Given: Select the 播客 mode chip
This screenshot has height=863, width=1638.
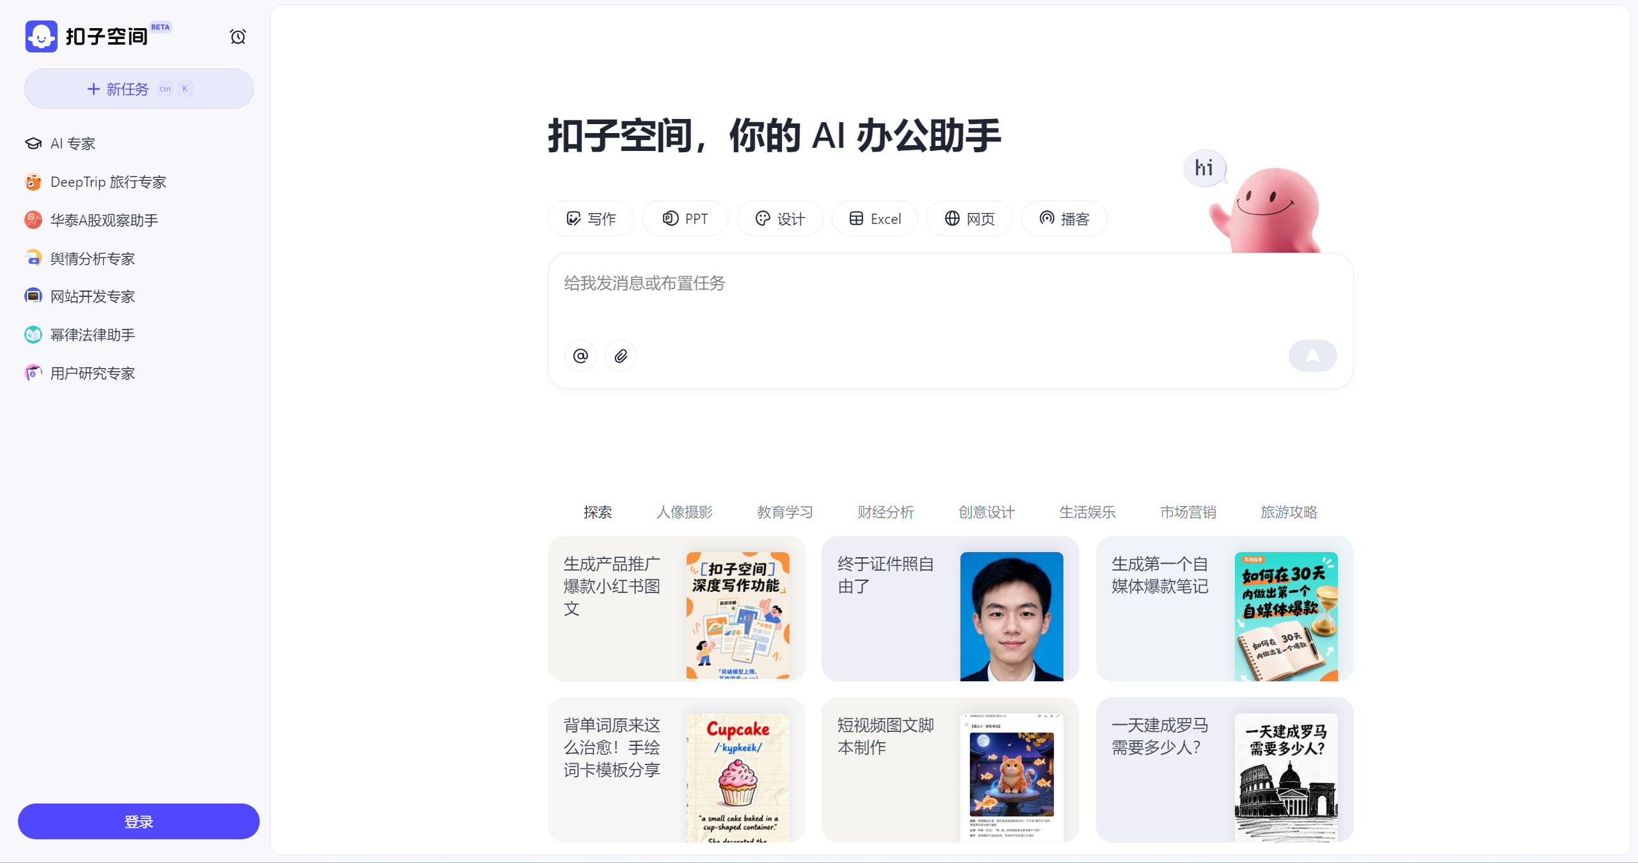Looking at the screenshot, I should coord(1064,219).
